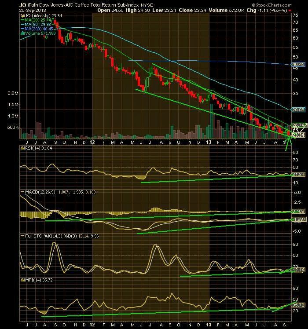The image size is (308, 329).
Task: Select the JO ticker symbol in title
Action: pos(23,5)
